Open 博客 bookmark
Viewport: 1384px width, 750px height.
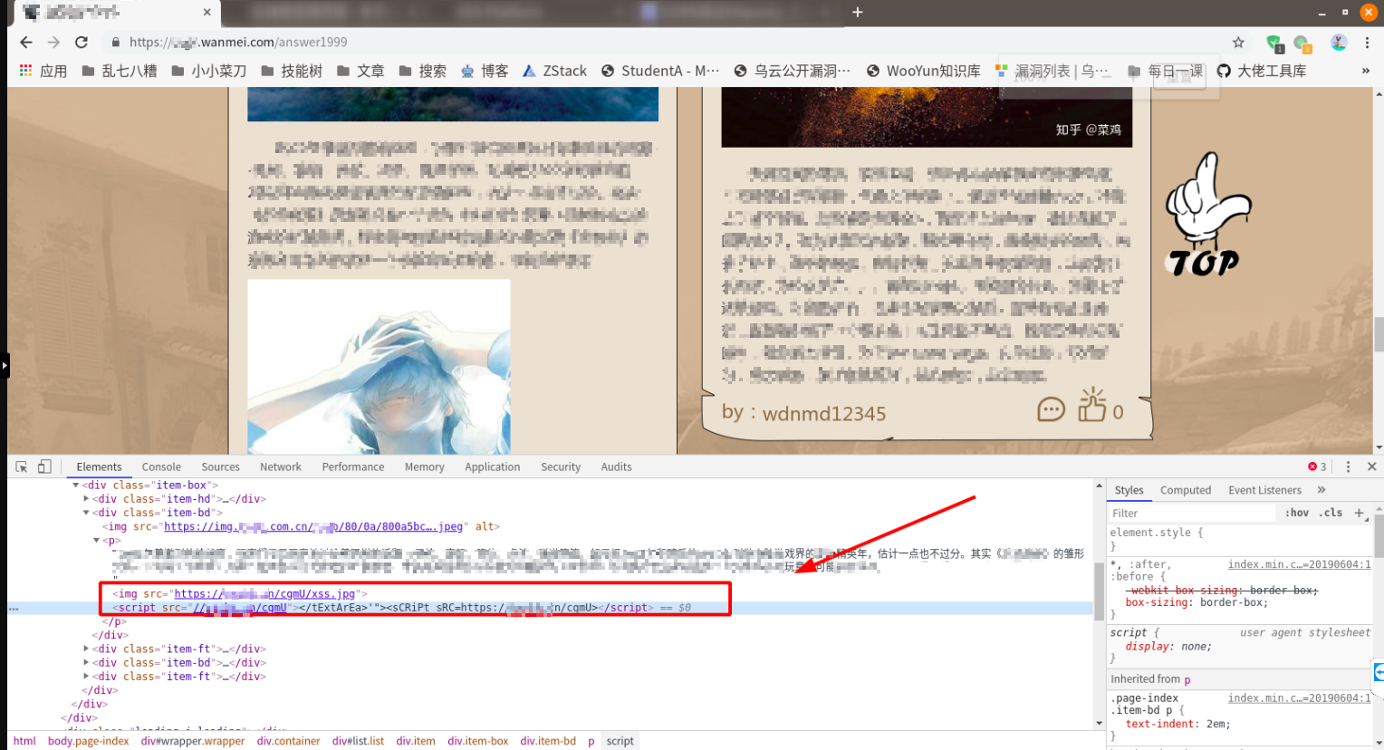485,71
